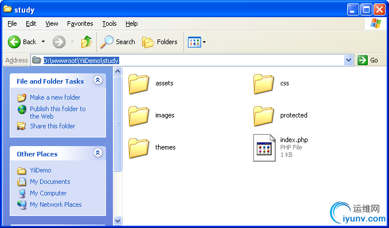Screen dimensions: 389x228
Task: Open the Tools menu
Action: point(109,23)
